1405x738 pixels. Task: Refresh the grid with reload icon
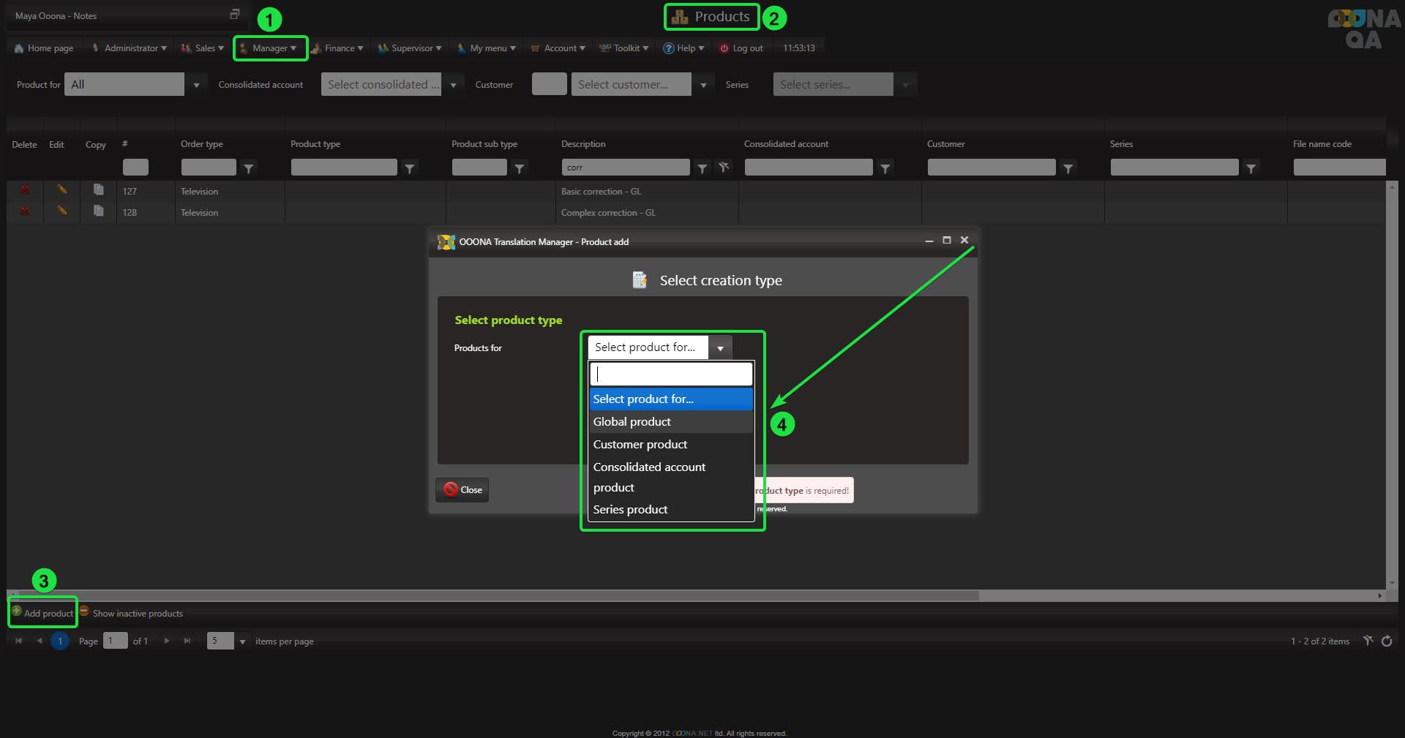click(x=1387, y=641)
